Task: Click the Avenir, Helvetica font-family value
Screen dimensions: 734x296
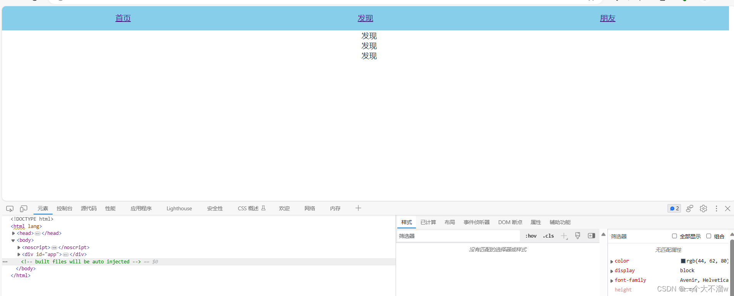Action: point(704,280)
